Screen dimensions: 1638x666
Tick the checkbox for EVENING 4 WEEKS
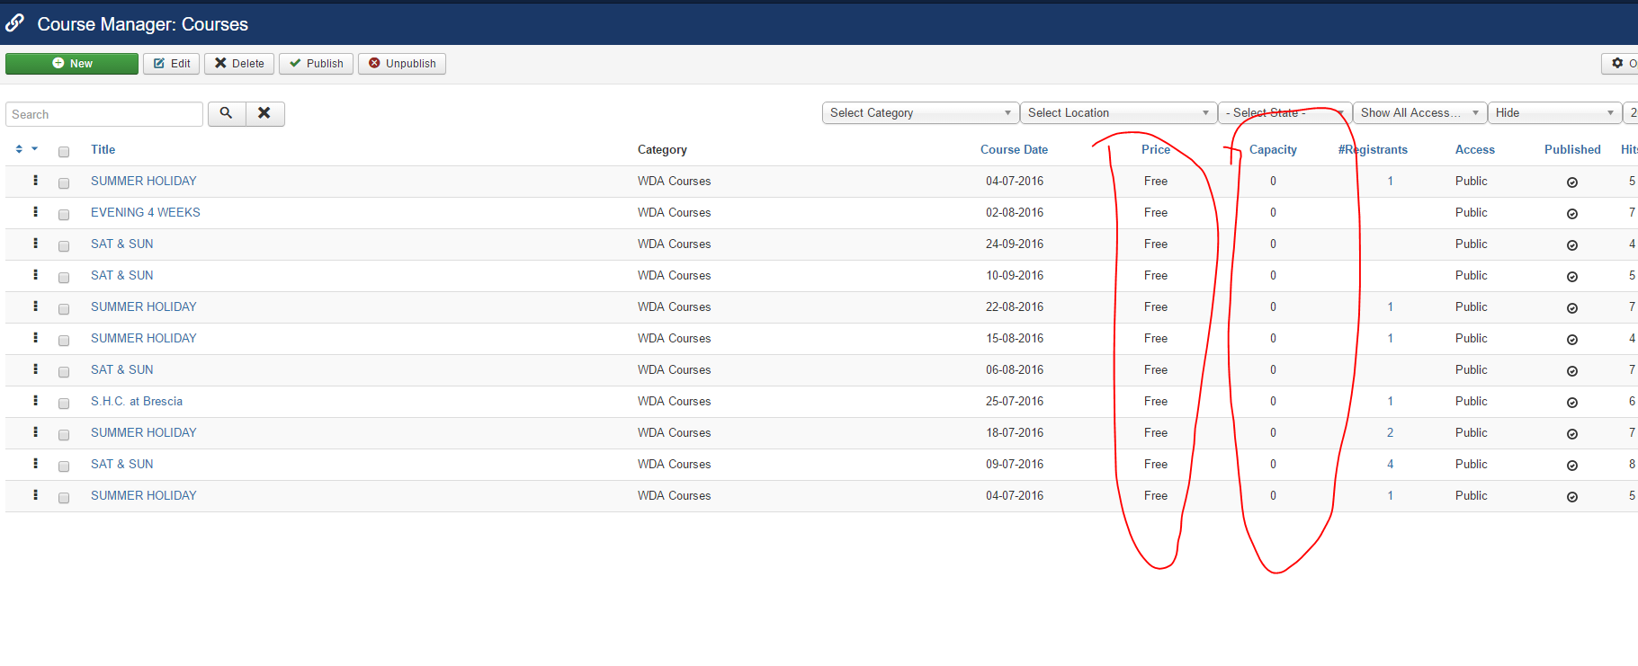click(x=64, y=215)
